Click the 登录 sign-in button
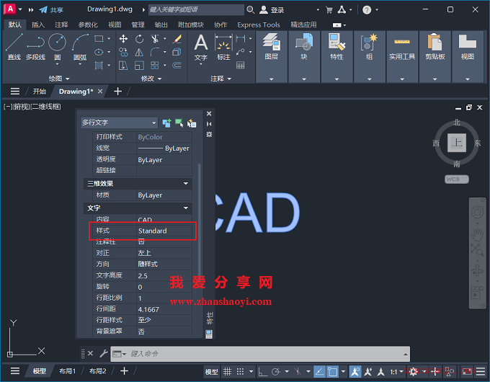The image size is (490, 382). [x=272, y=9]
